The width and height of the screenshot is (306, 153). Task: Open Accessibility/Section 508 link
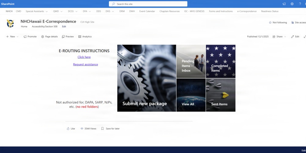coord(45,27)
